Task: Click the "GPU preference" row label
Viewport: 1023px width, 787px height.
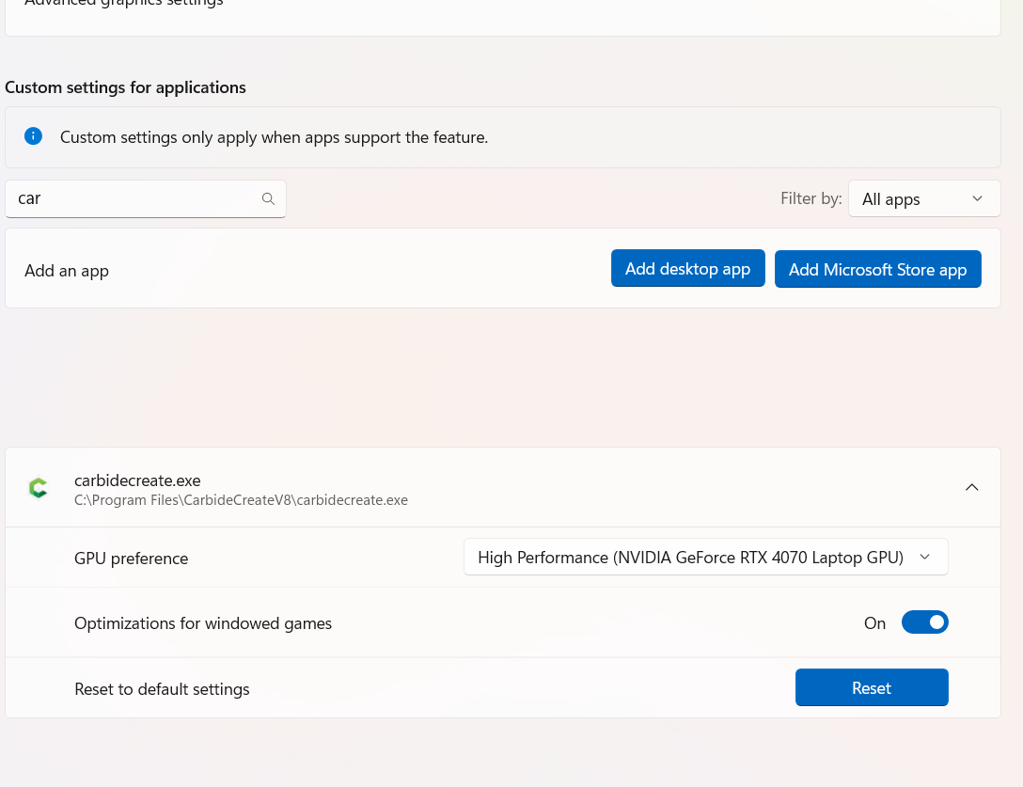Action: [x=131, y=559]
